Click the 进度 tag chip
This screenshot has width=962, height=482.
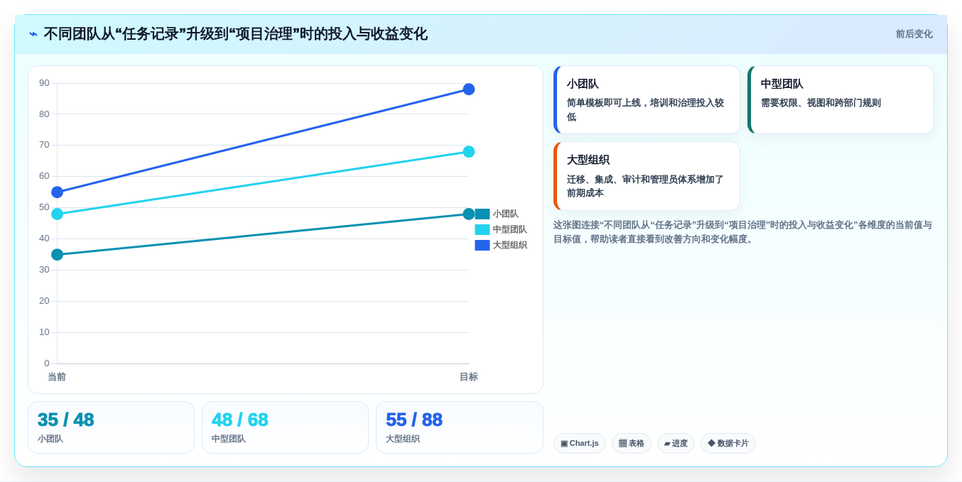[676, 444]
